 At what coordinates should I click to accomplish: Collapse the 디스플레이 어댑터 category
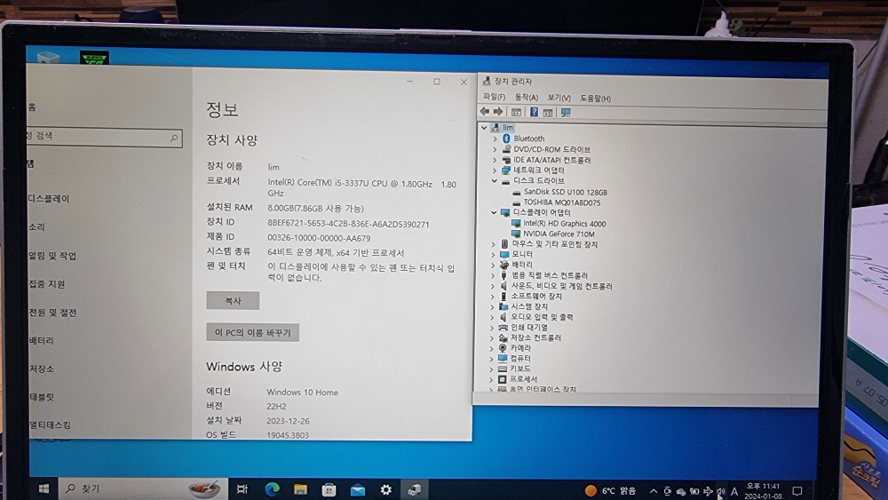pyautogui.click(x=496, y=212)
